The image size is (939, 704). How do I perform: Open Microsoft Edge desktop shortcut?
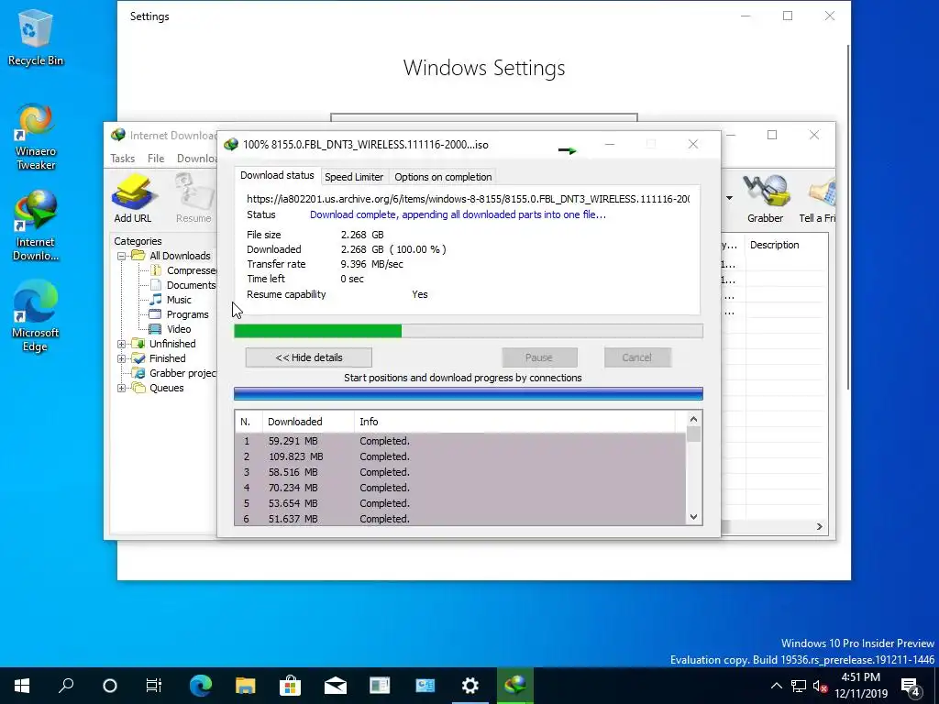(35, 316)
